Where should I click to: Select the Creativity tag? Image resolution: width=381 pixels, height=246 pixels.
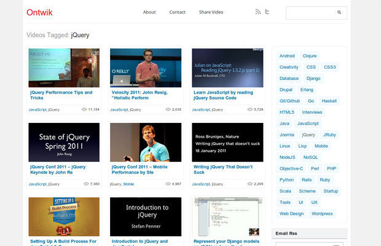[289, 67]
